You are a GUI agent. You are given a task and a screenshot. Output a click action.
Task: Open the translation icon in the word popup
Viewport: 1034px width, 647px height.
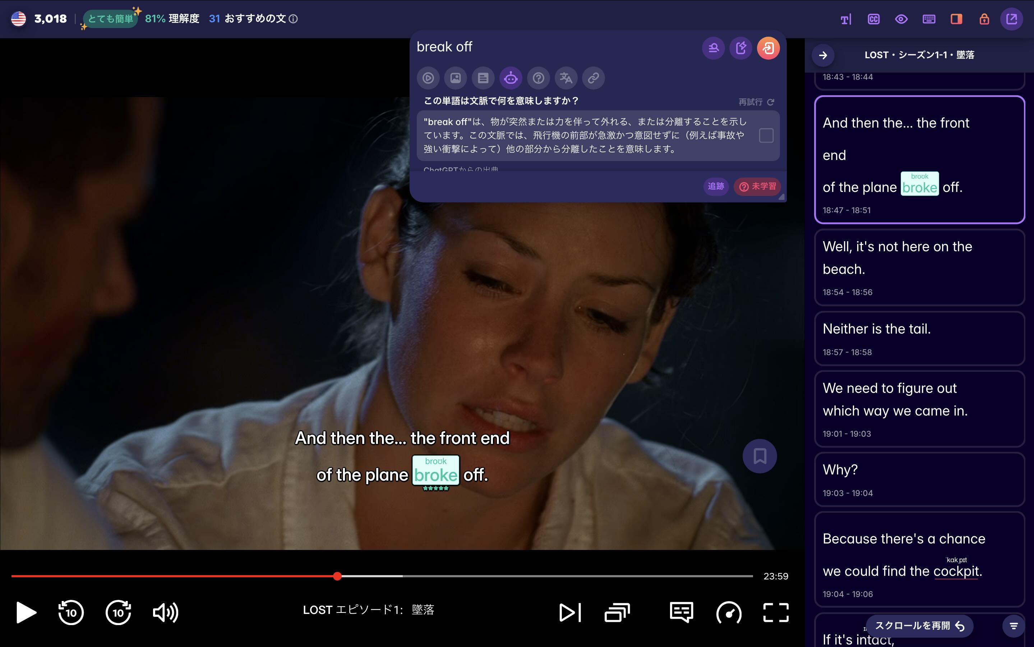click(x=566, y=78)
